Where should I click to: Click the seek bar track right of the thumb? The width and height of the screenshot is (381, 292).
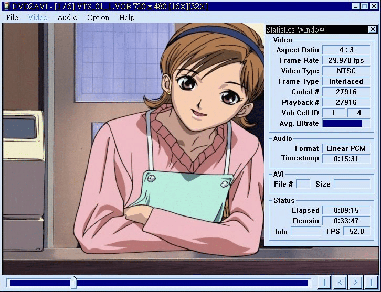(x=193, y=283)
